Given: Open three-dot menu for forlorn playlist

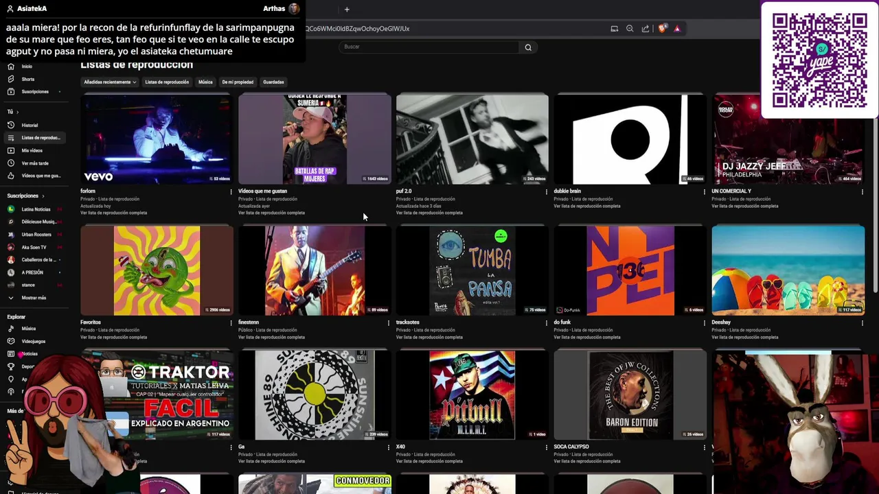Looking at the screenshot, I should click(231, 191).
